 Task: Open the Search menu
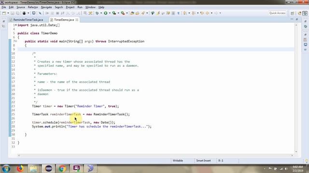coord(59,7)
